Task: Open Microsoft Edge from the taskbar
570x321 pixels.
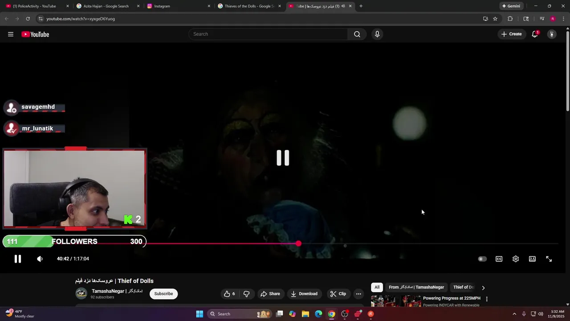Action: click(x=318, y=314)
